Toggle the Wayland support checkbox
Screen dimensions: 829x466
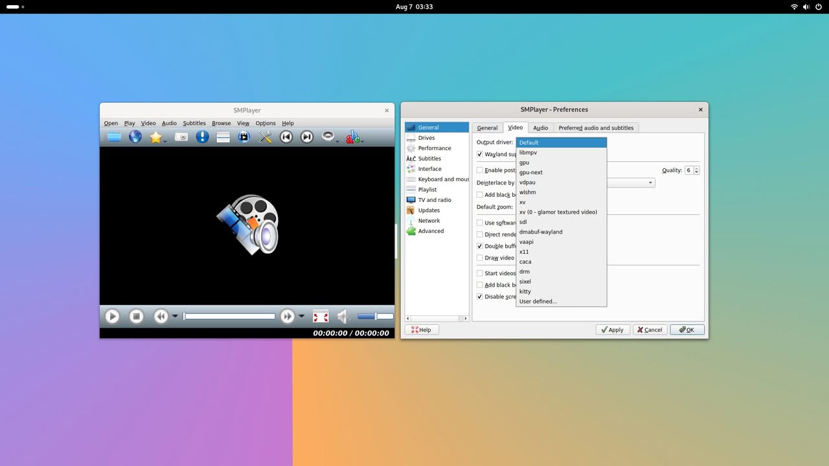coord(480,154)
